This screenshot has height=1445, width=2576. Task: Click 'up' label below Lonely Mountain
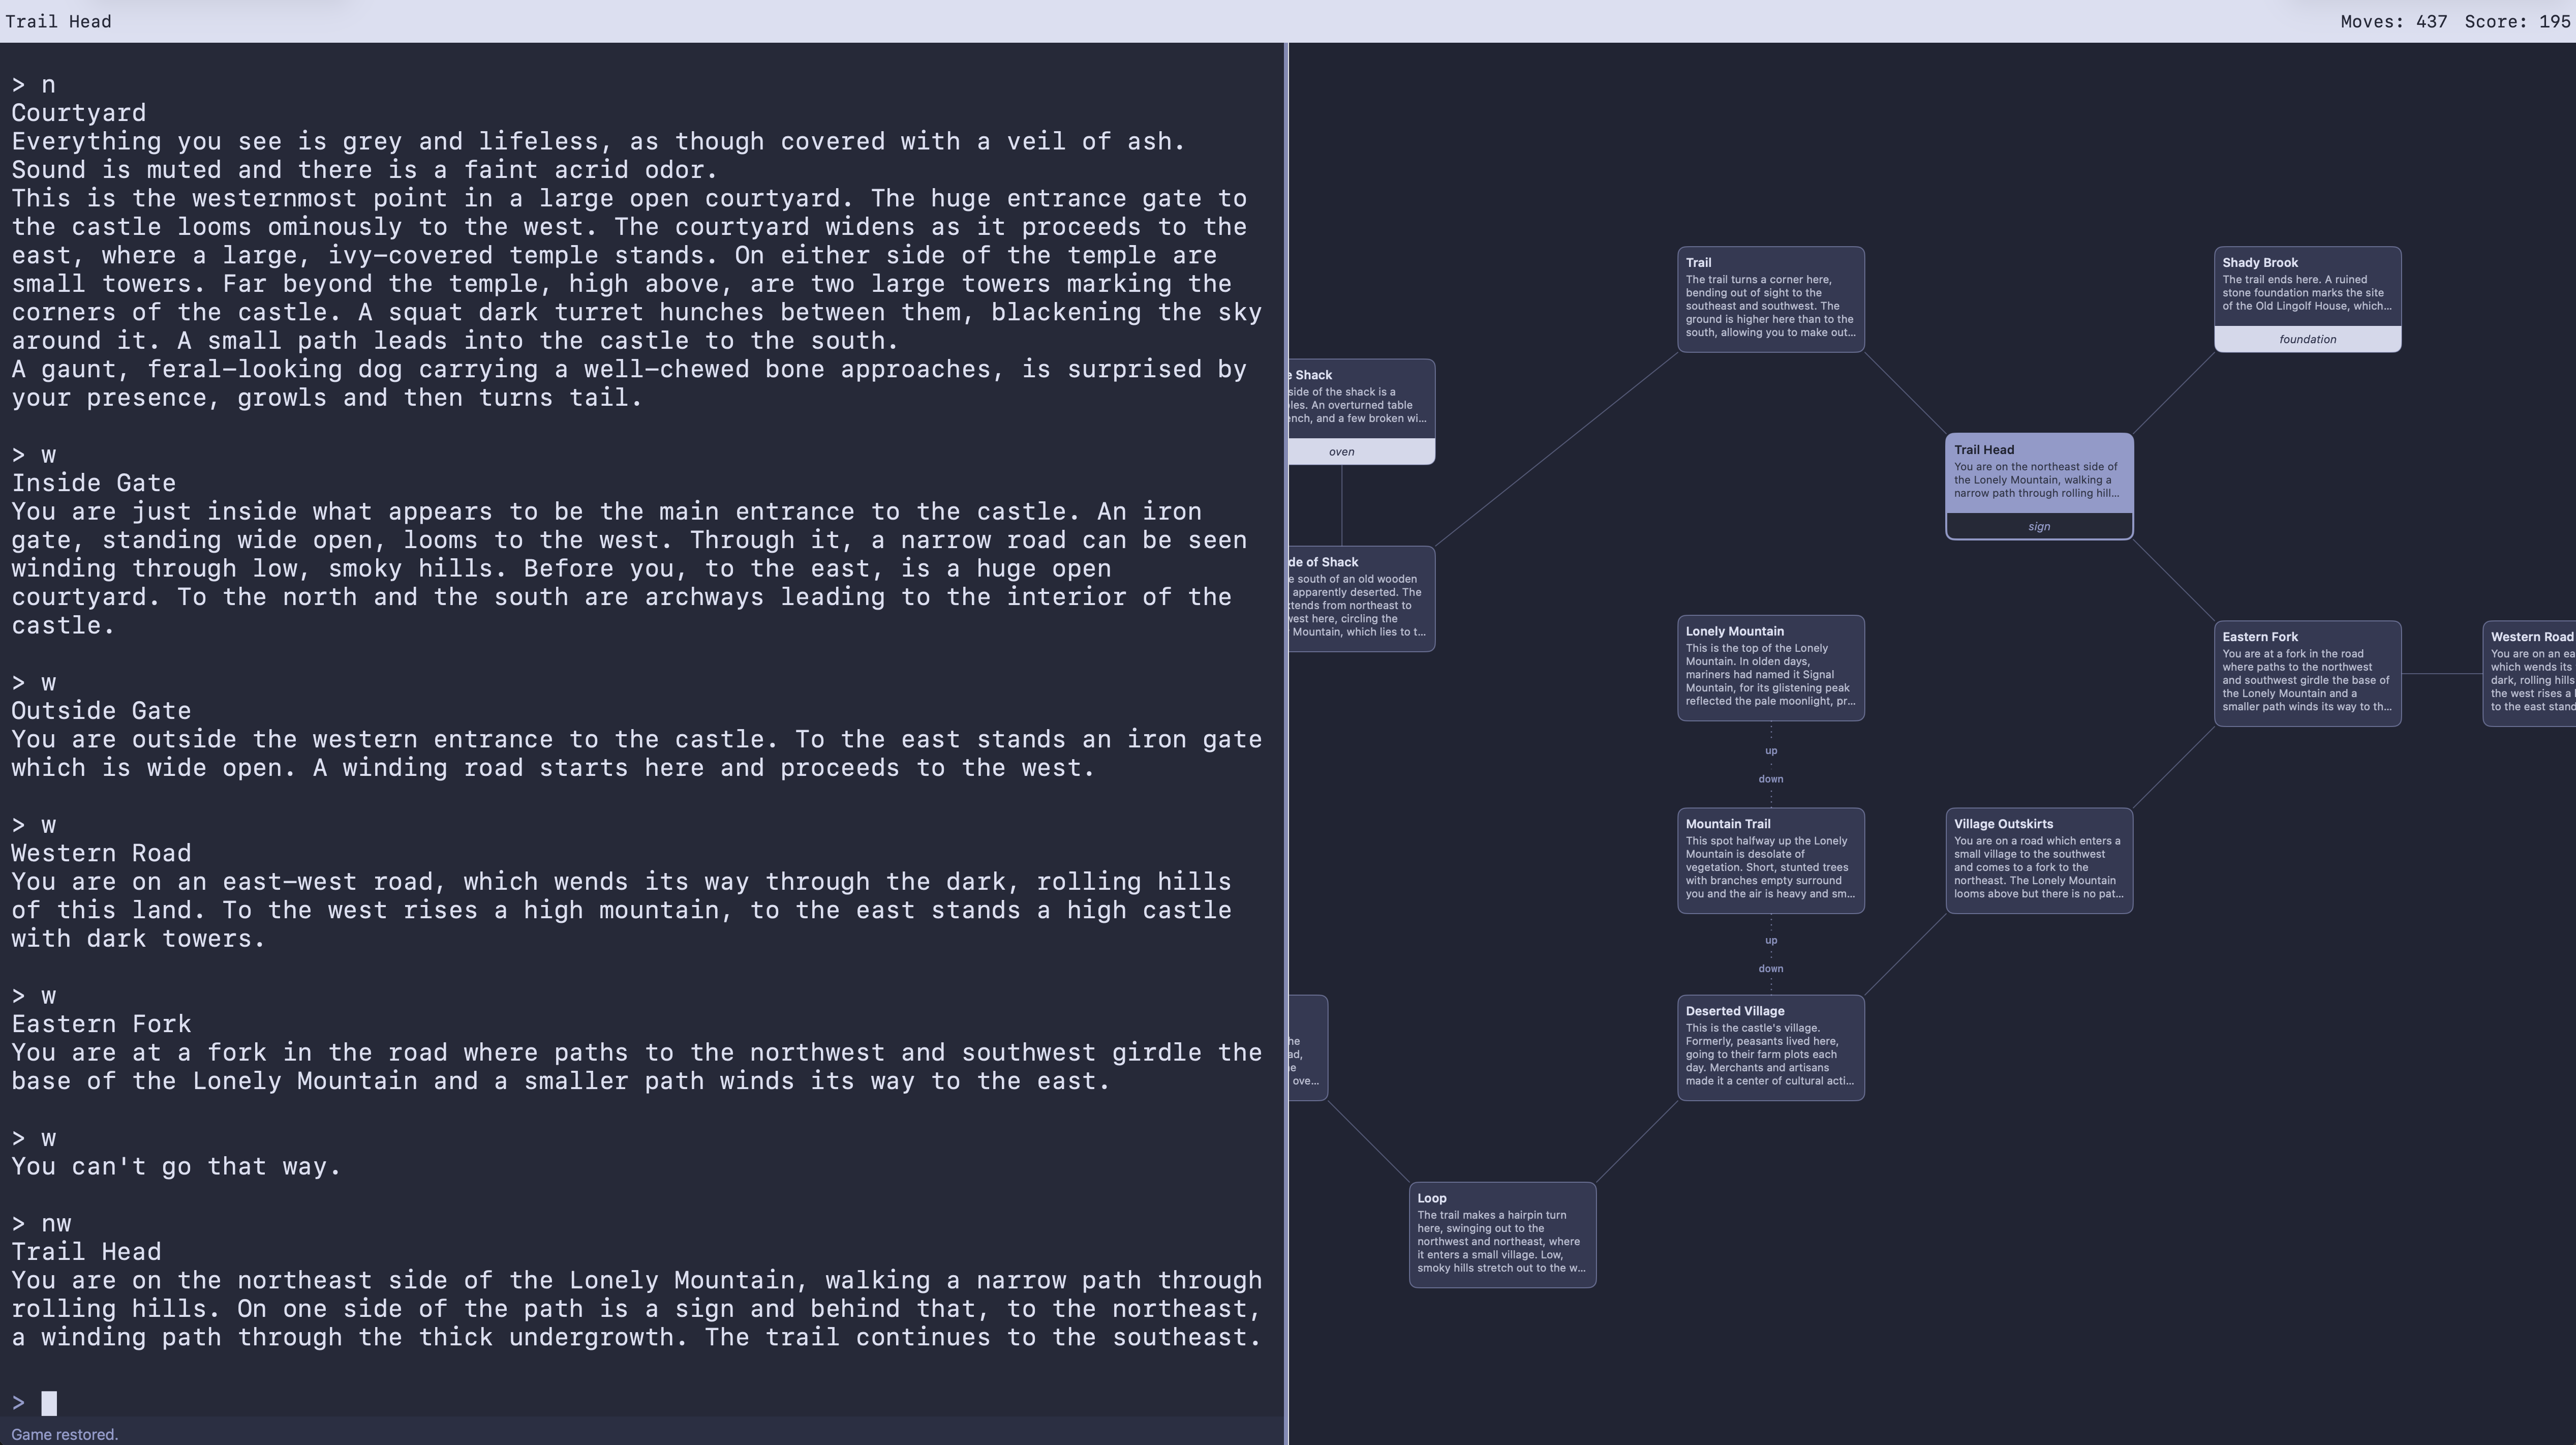coord(1770,750)
